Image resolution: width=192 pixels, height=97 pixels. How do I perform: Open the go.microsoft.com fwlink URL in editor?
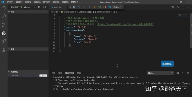(x=125, y=24)
